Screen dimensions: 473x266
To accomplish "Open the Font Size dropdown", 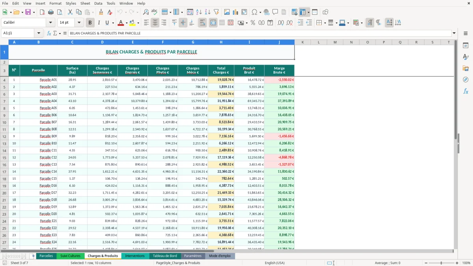I will [x=79, y=23].
